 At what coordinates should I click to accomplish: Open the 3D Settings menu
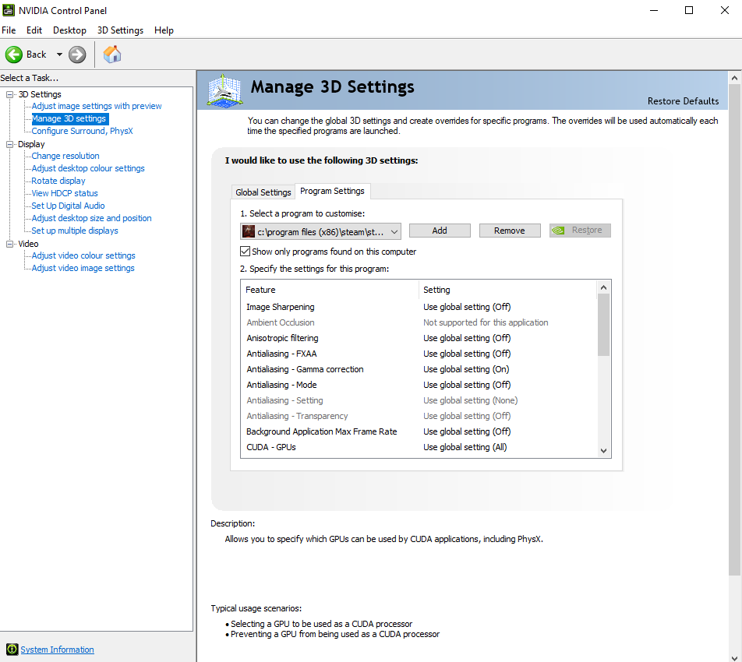click(120, 30)
